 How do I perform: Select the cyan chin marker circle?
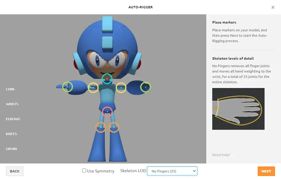point(107,79)
